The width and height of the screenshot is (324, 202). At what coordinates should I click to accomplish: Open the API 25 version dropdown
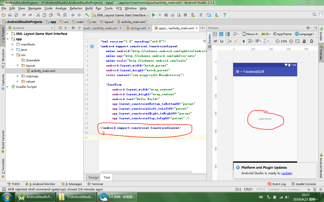click(x=266, y=34)
